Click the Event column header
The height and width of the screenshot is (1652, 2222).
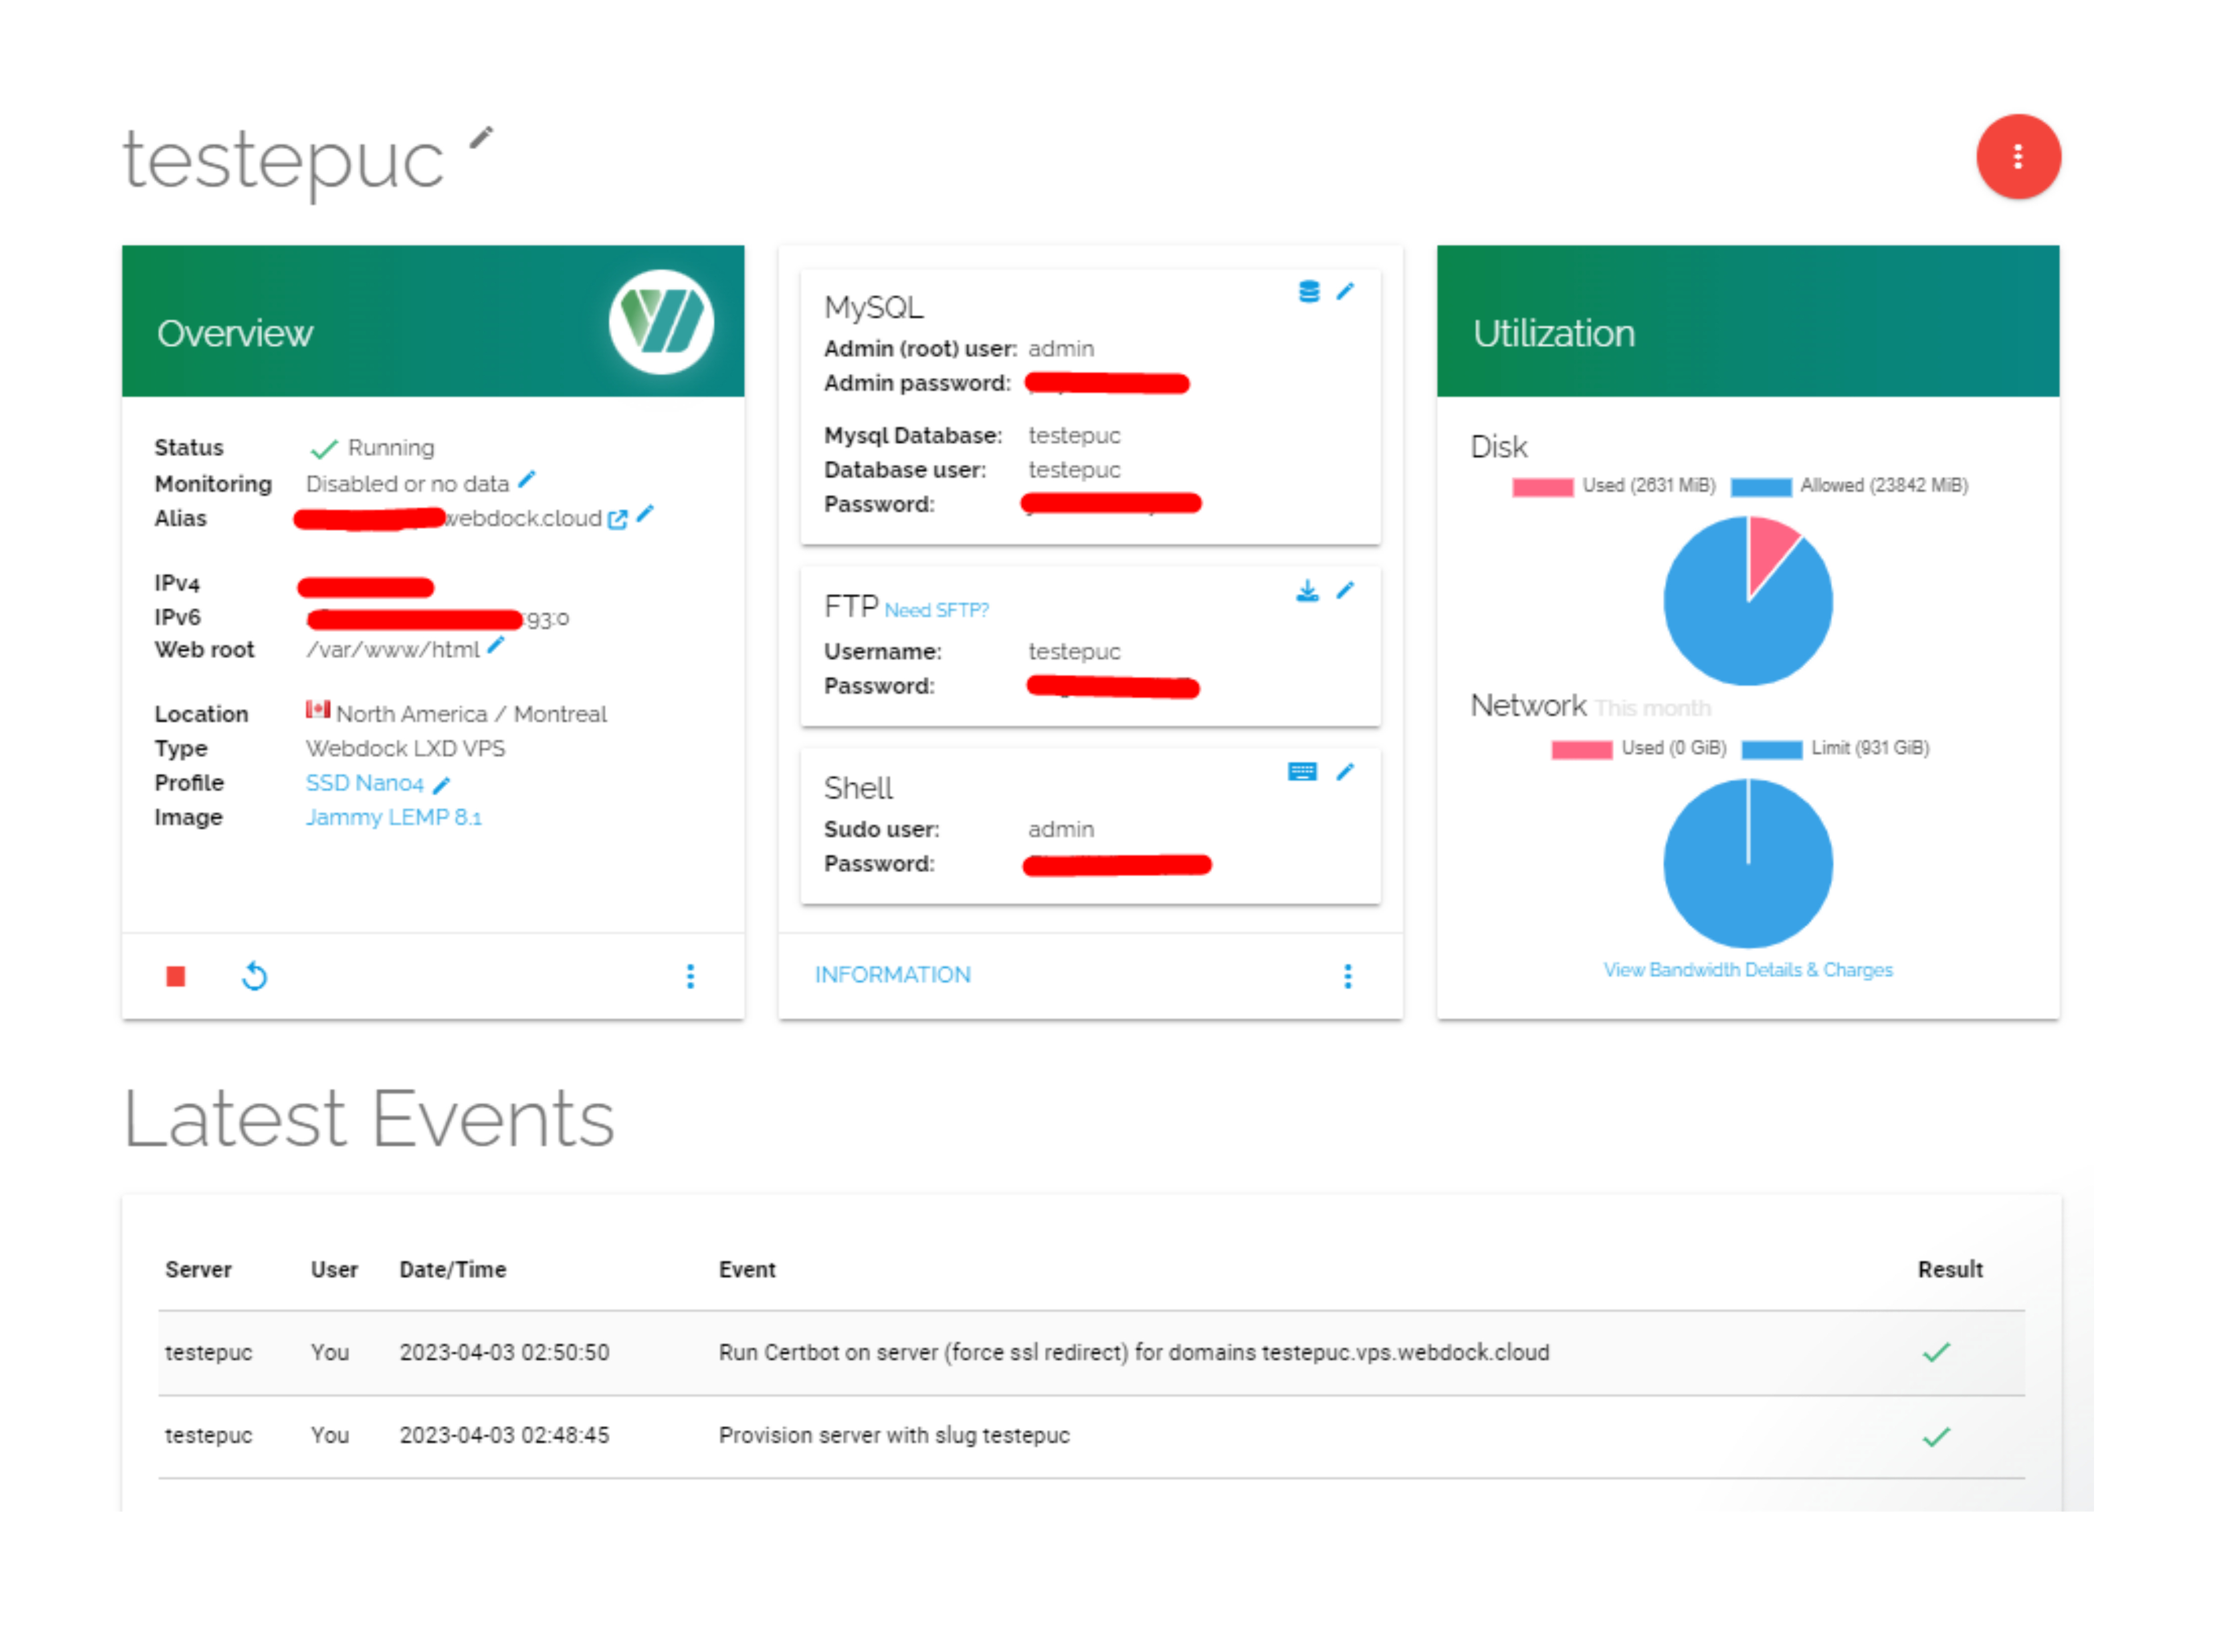[746, 1270]
